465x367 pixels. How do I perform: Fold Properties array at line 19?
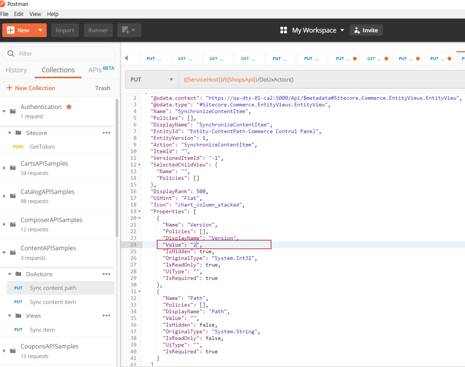tap(139, 211)
